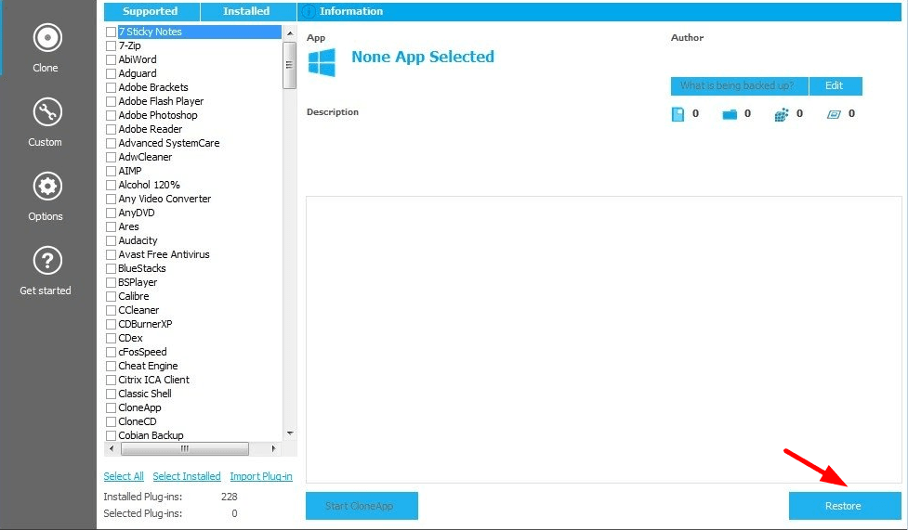Screen dimensions: 908x530
Task: Click the list scroll up arrow
Action: click(x=290, y=33)
